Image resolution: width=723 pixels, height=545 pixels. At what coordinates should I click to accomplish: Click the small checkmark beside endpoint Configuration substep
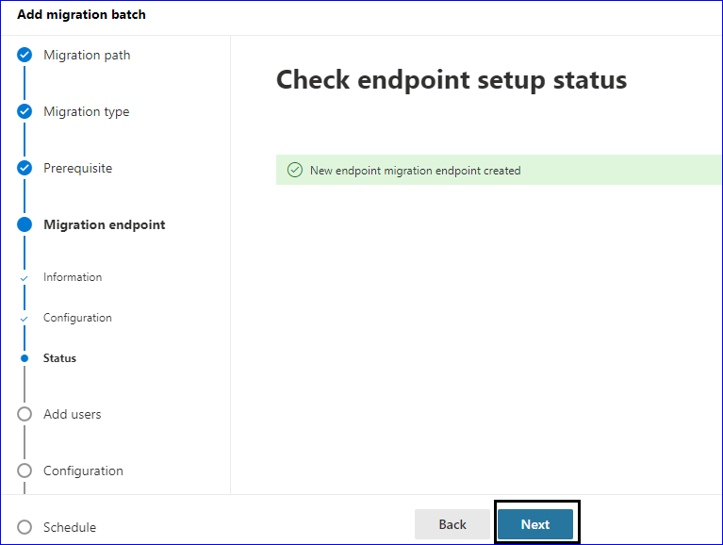(24, 319)
